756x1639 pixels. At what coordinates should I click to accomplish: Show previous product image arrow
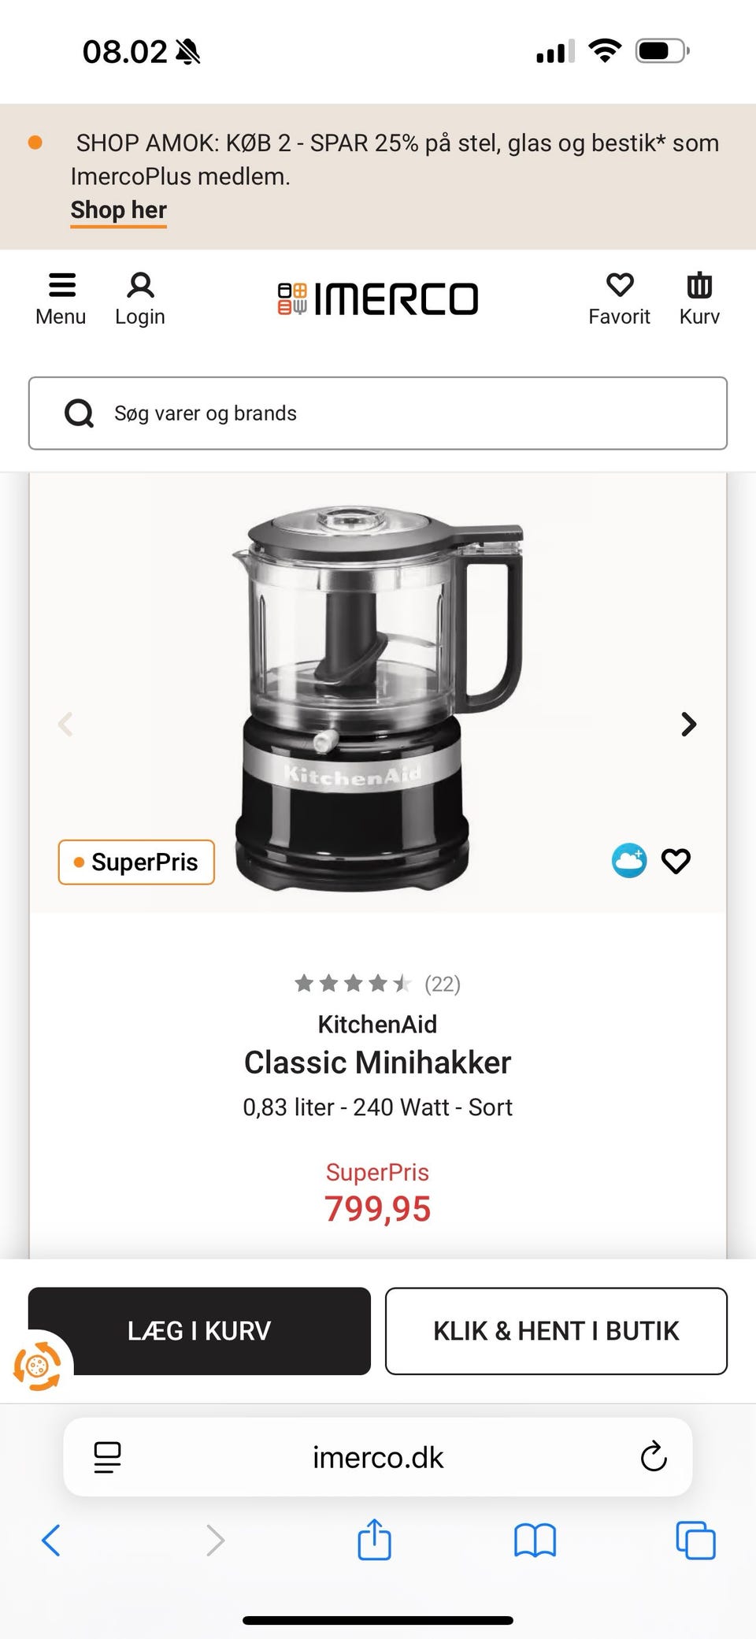tap(66, 724)
